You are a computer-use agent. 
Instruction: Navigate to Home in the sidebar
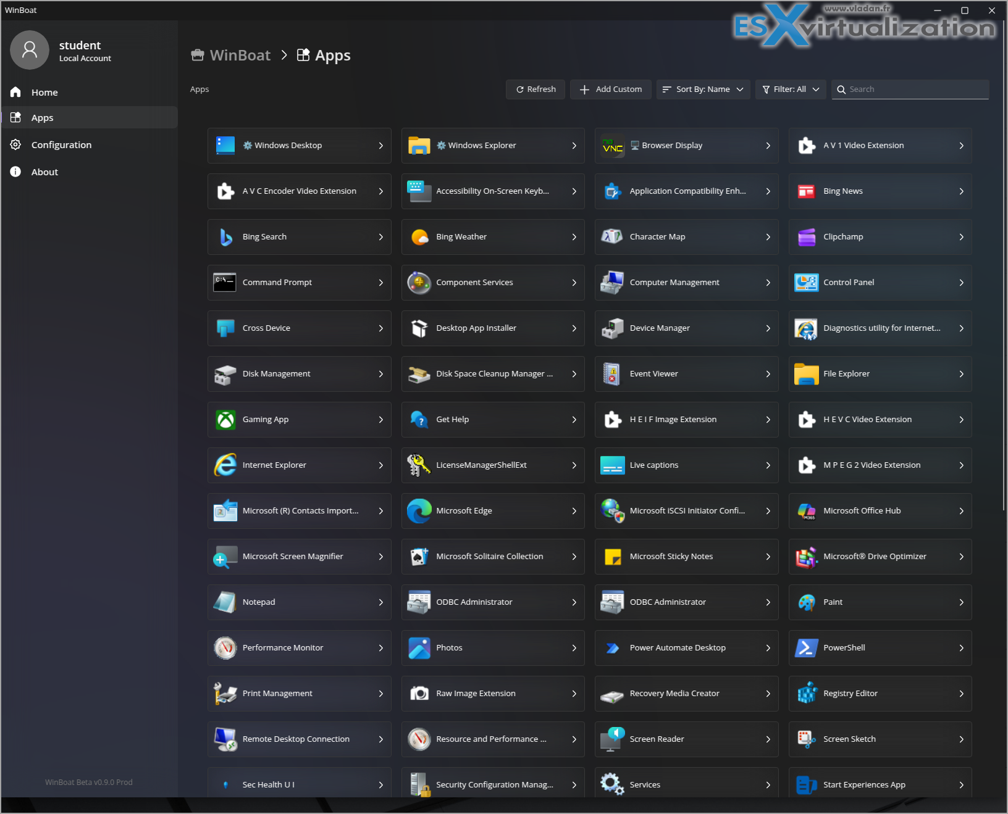(x=44, y=93)
